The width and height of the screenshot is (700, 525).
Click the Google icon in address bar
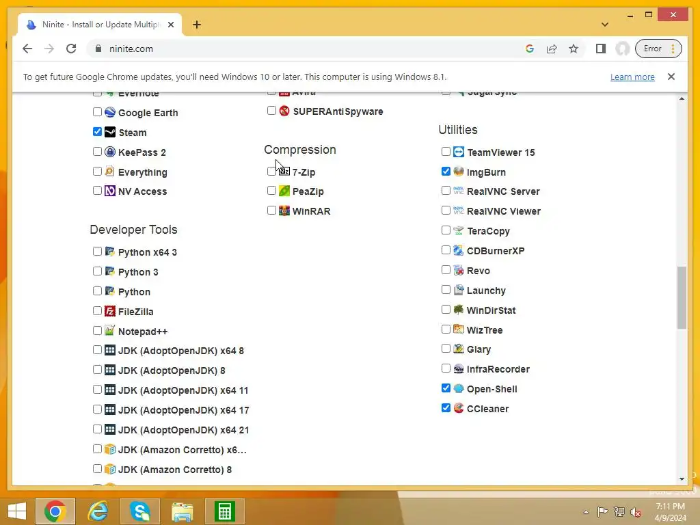530,49
